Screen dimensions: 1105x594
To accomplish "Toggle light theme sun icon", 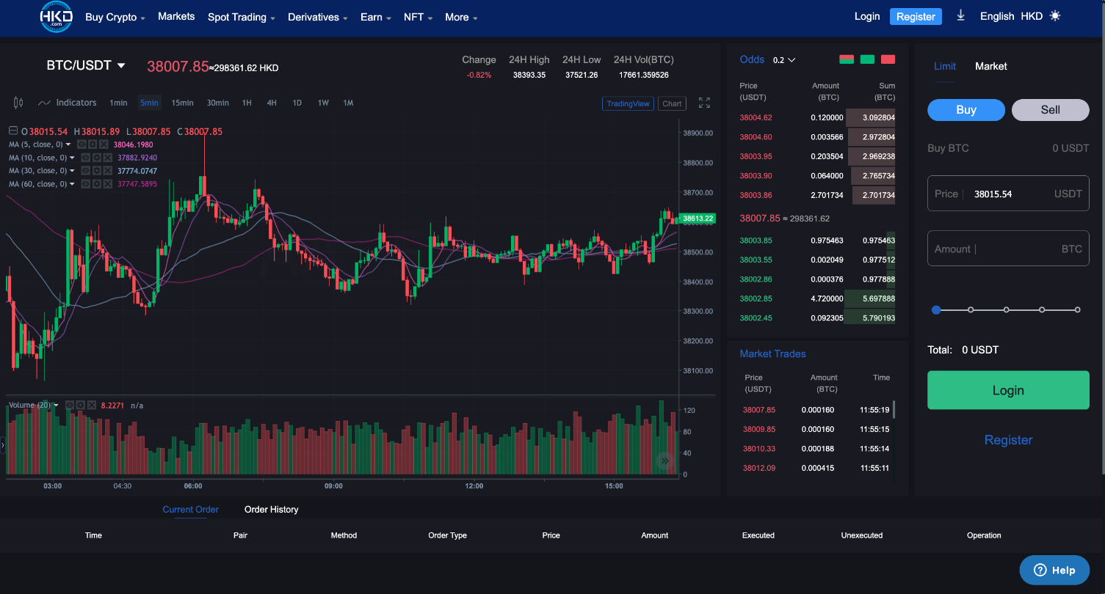I will [1055, 15].
